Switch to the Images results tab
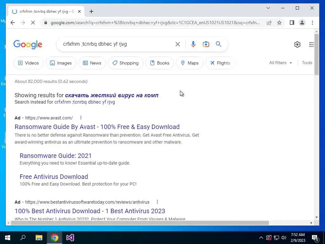This screenshot has width=325, height=244. point(61,63)
